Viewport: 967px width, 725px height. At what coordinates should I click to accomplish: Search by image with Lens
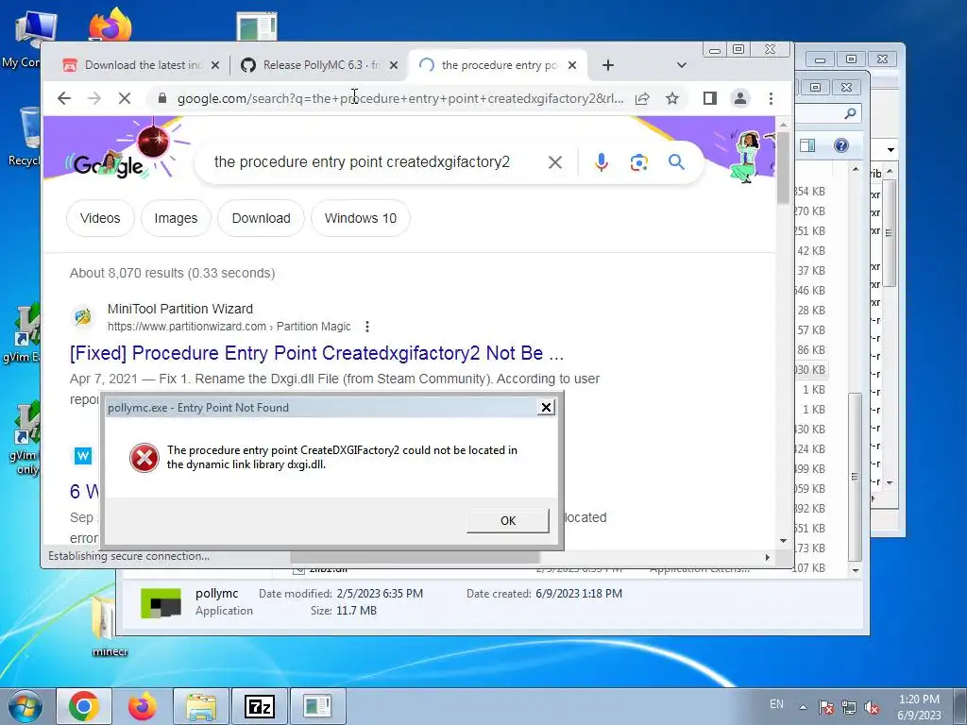point(639,162)
